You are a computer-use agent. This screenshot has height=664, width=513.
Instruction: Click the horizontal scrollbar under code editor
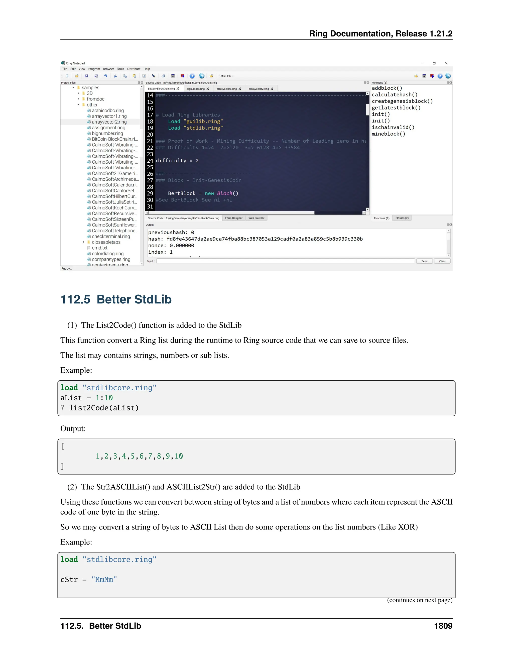(231, 213)
